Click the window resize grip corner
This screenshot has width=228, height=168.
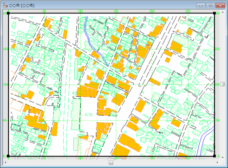(x=222, y=162)
